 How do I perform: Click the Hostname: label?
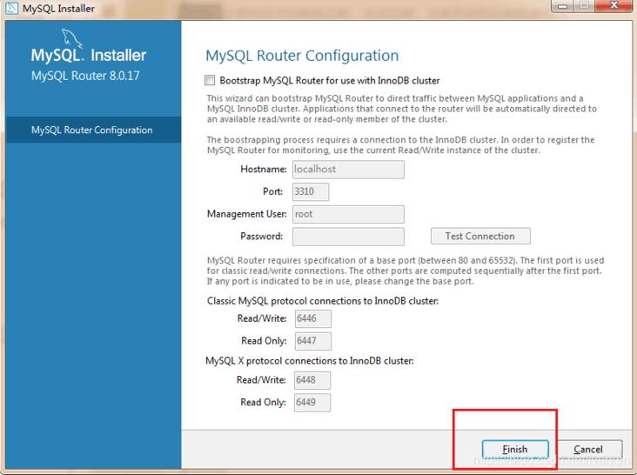click(264, 170)
